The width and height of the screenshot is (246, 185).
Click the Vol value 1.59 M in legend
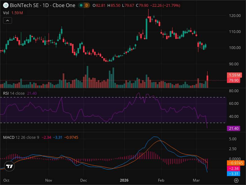click(17, 13)
